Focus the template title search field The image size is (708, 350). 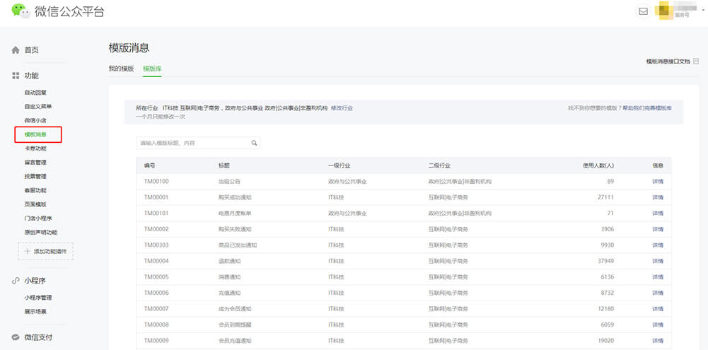[x=192, y=143]
